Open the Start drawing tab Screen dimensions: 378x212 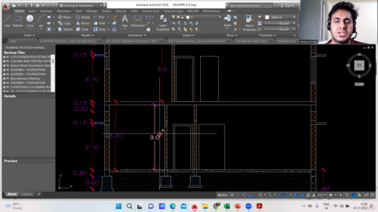pos(13,41)
